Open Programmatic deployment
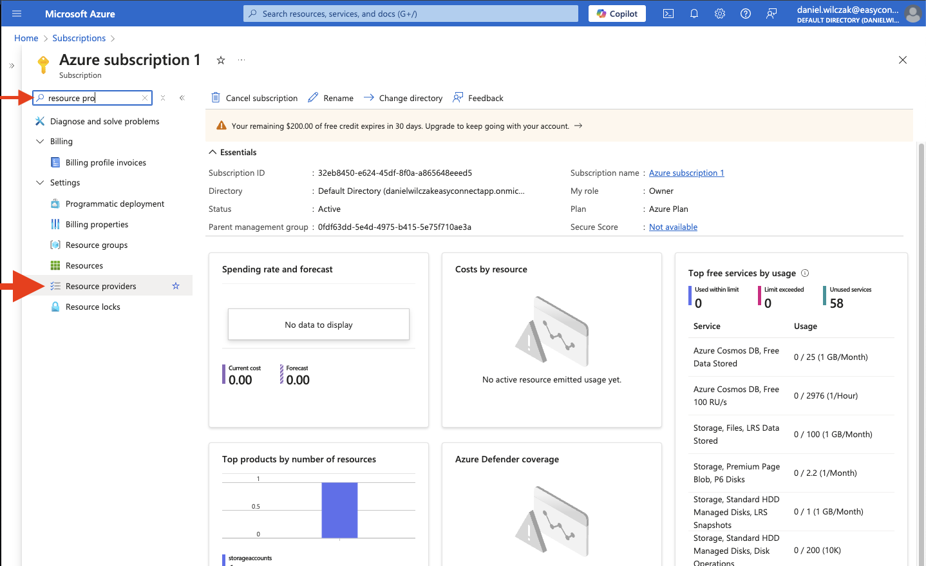926x566 pixels. [115, 203]
